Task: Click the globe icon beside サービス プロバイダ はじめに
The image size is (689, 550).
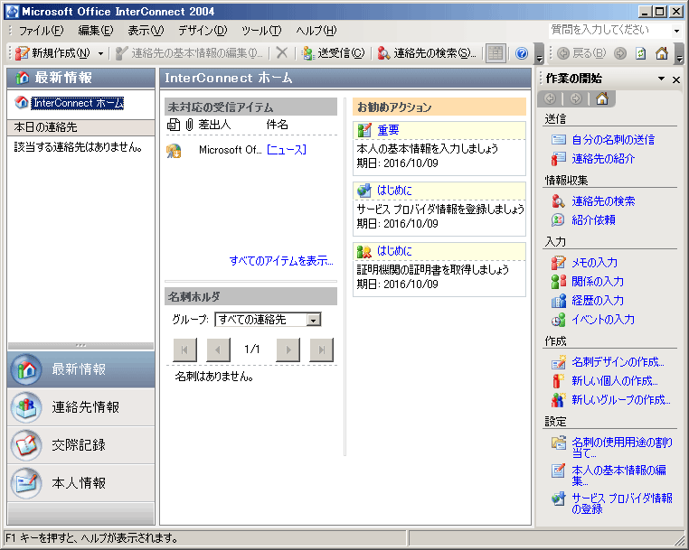Action: point(364,190)
